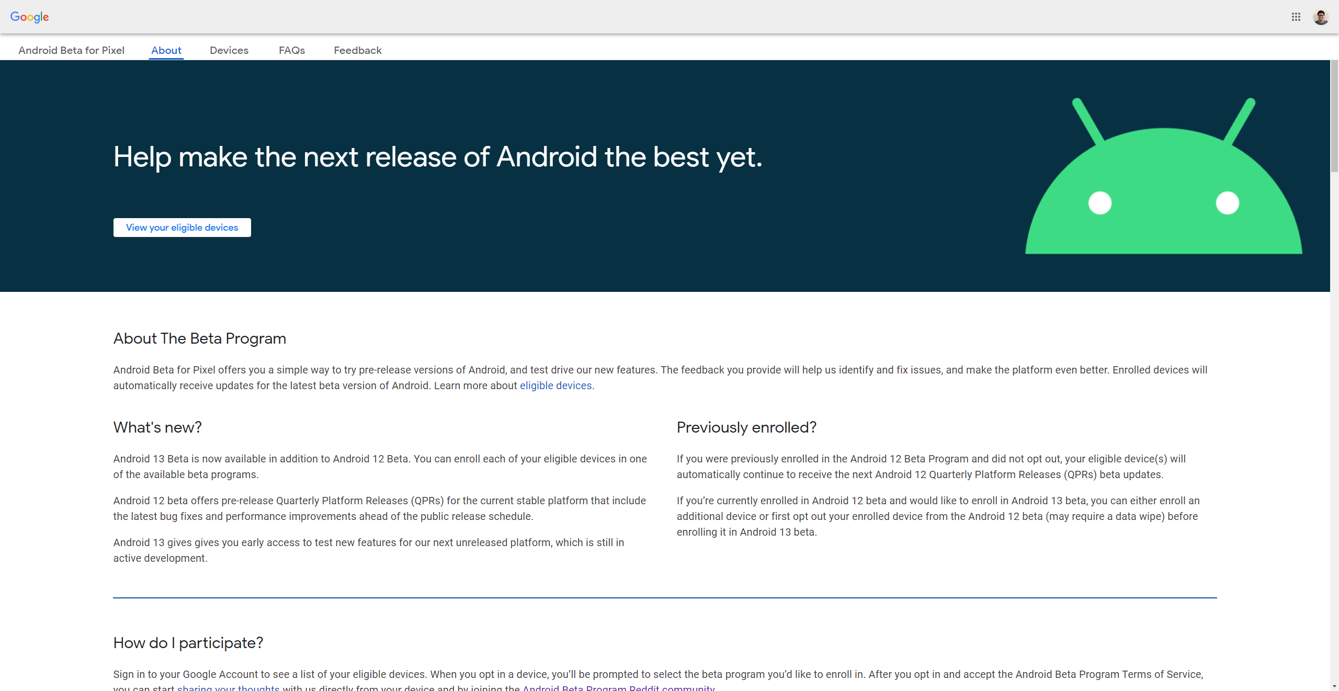The width and height of the screenshot is (1339, 691).
Task: Click the Google logo
Action: pos(29,17)
